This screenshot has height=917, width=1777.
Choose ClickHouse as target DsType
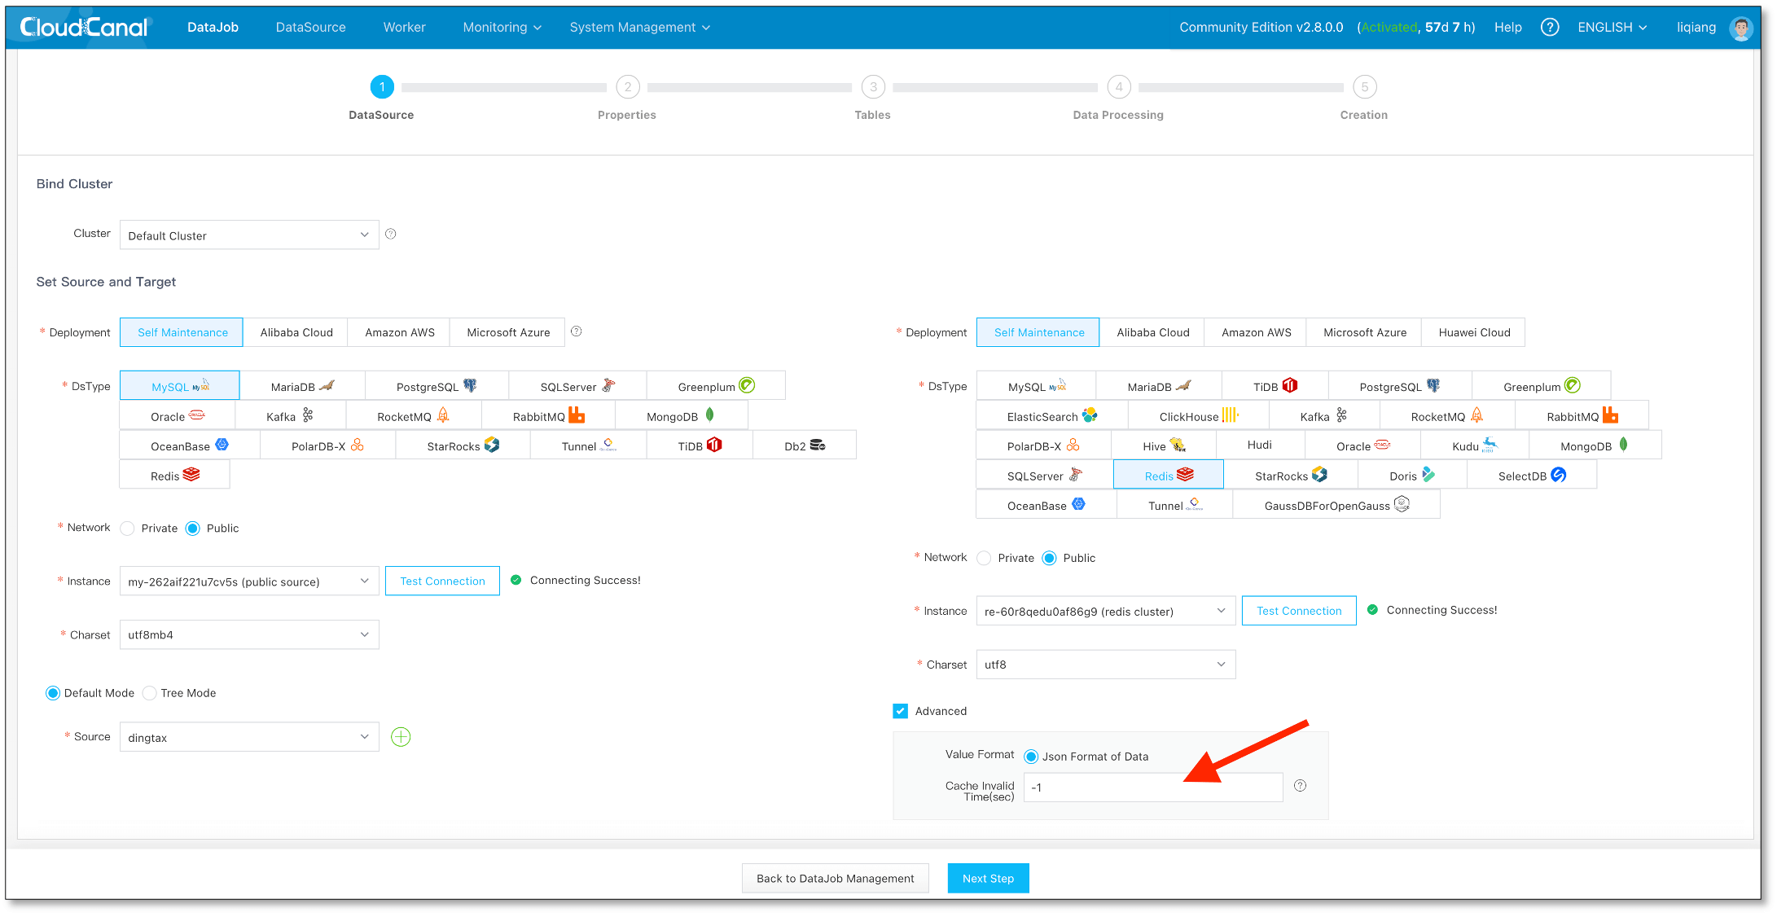[1198, 416]
